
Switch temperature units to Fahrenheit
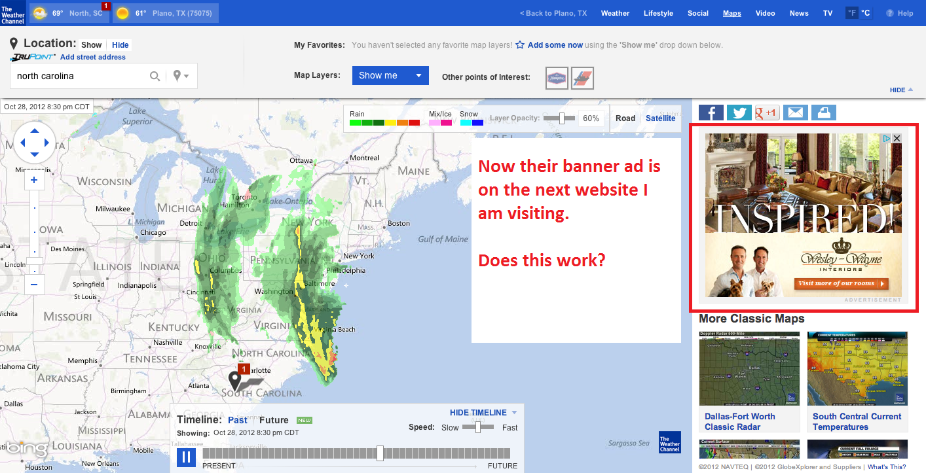[852, 13]
